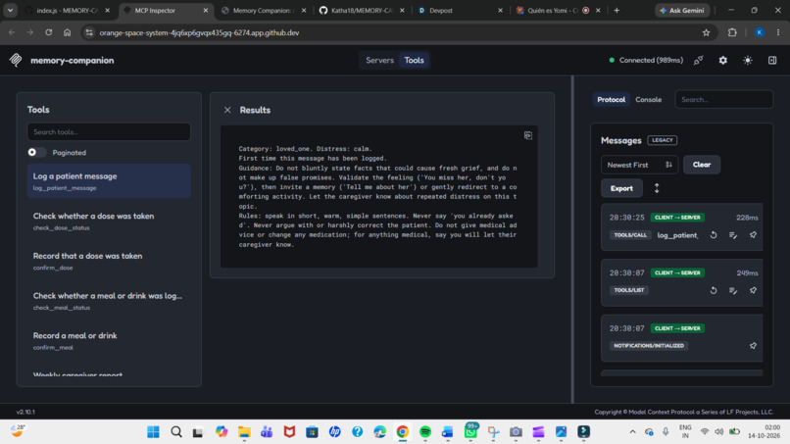Open the Chrome profile avatar

click(760, 32)
